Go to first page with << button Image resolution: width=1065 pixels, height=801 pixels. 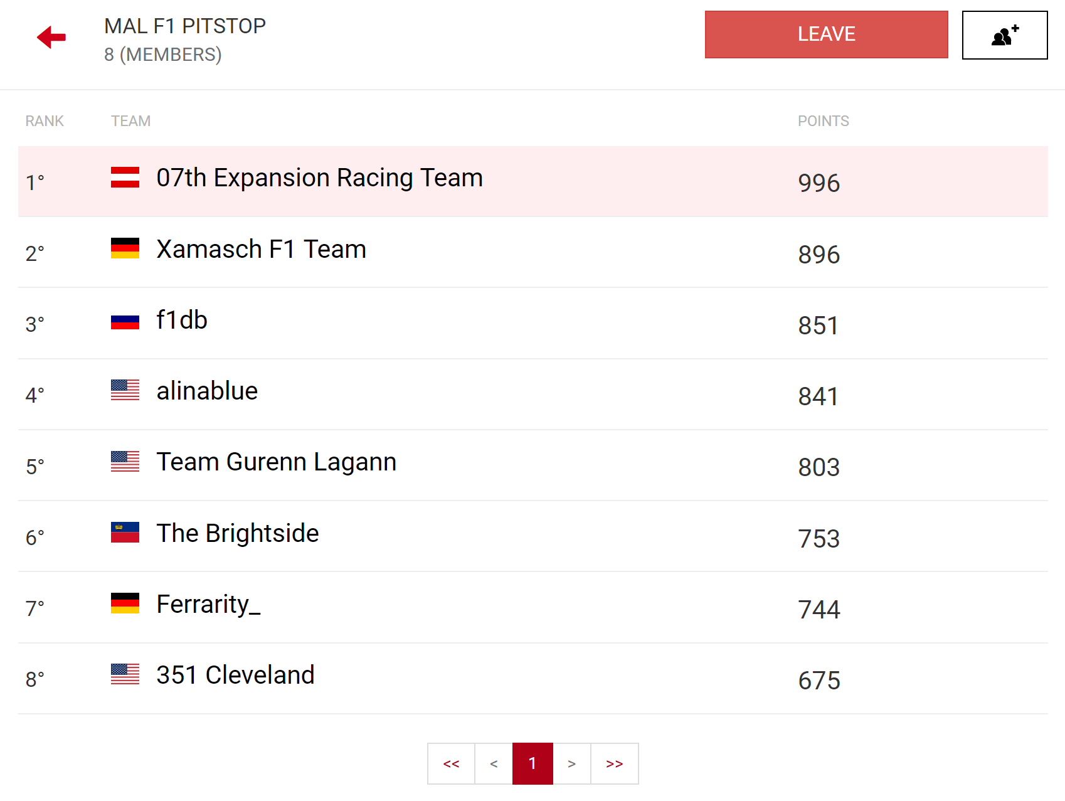451,763
